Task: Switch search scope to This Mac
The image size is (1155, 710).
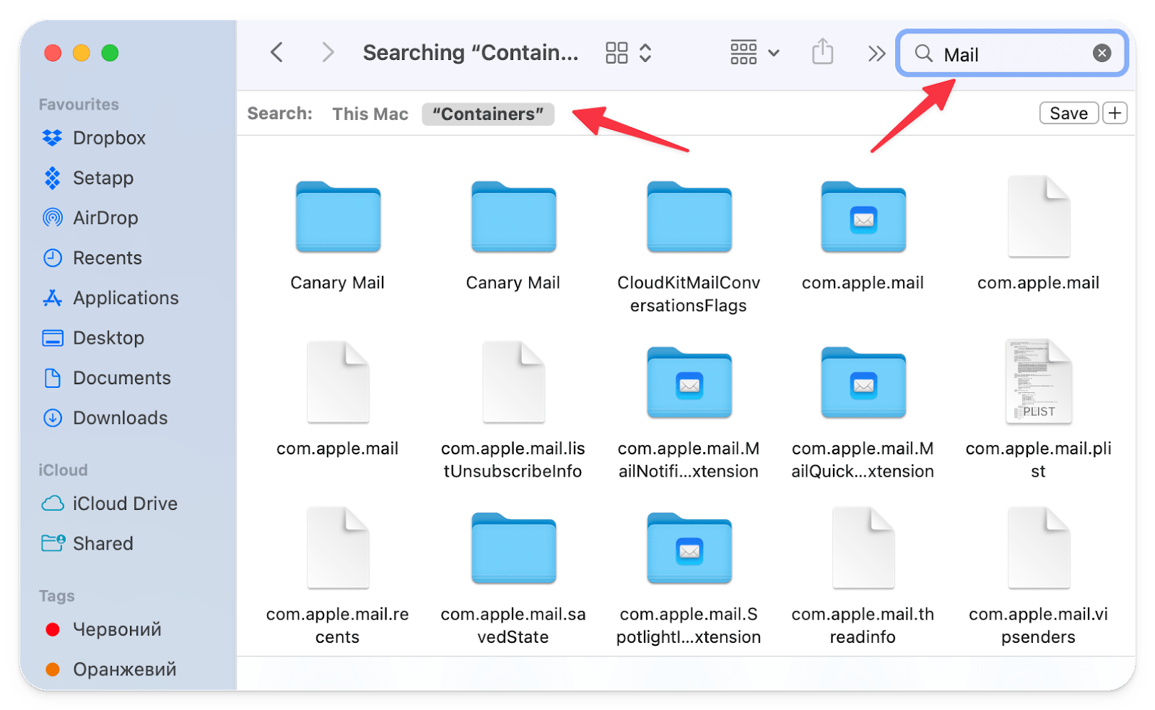Action: click(370, 113)
